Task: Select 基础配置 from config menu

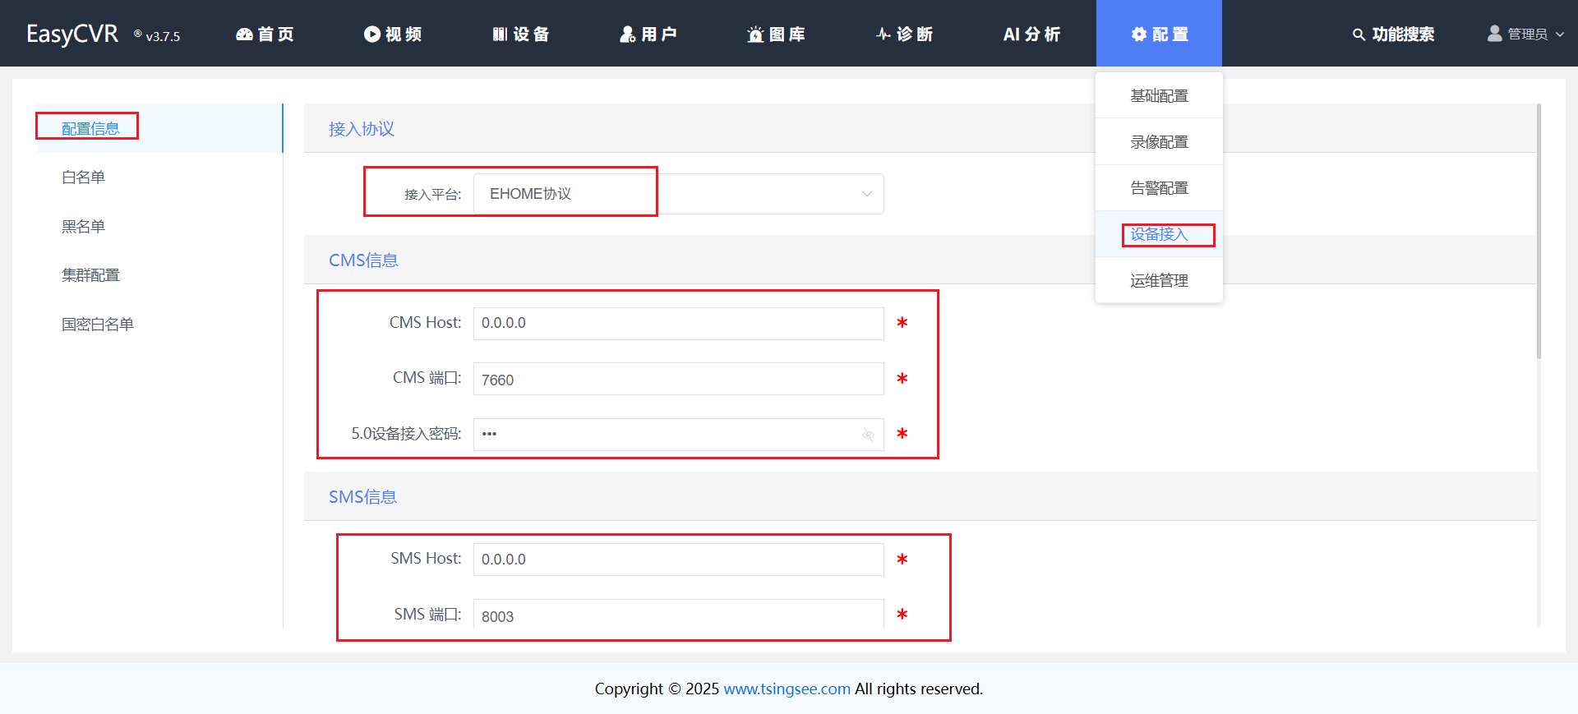Action: 1159,96
